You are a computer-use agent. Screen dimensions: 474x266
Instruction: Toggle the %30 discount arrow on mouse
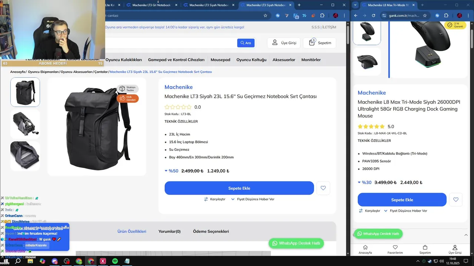tap(359, 182)
